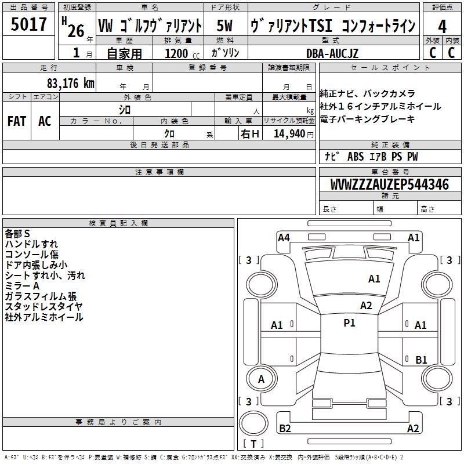Select the [T] spare tire marker

(x=253, y=444)
